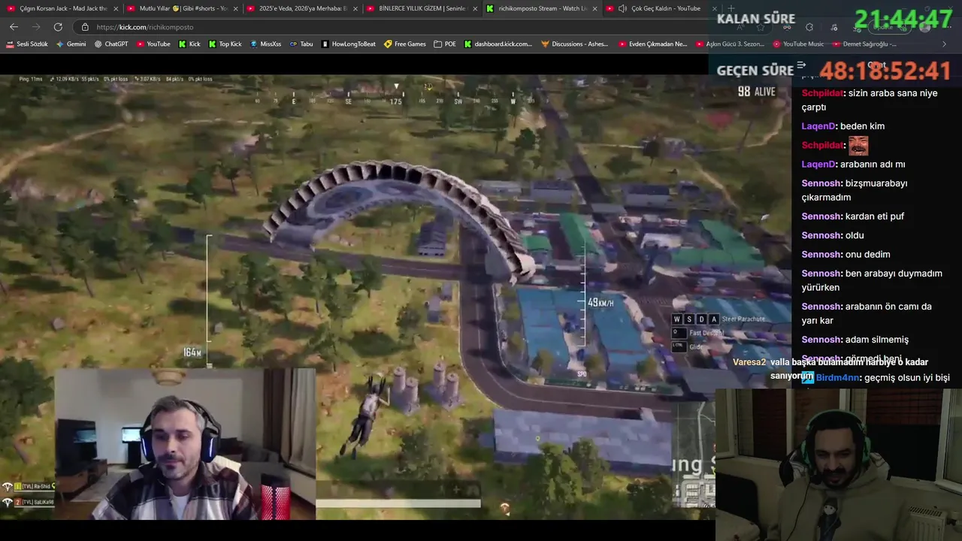Open Discussions - Ashes bookmark
This screenshot has width=962, height=541.
[x=575, y=44]
